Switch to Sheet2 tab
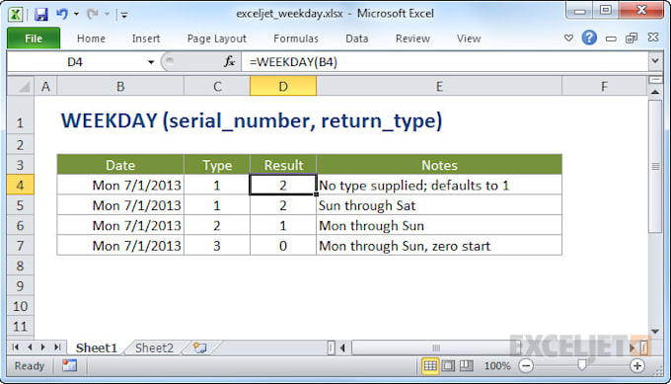The height and width of the screenshot is (384, 671). 154,347
